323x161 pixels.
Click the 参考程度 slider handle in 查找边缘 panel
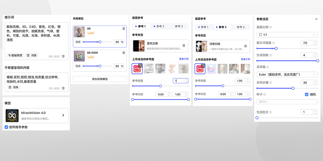coord(161,86)
